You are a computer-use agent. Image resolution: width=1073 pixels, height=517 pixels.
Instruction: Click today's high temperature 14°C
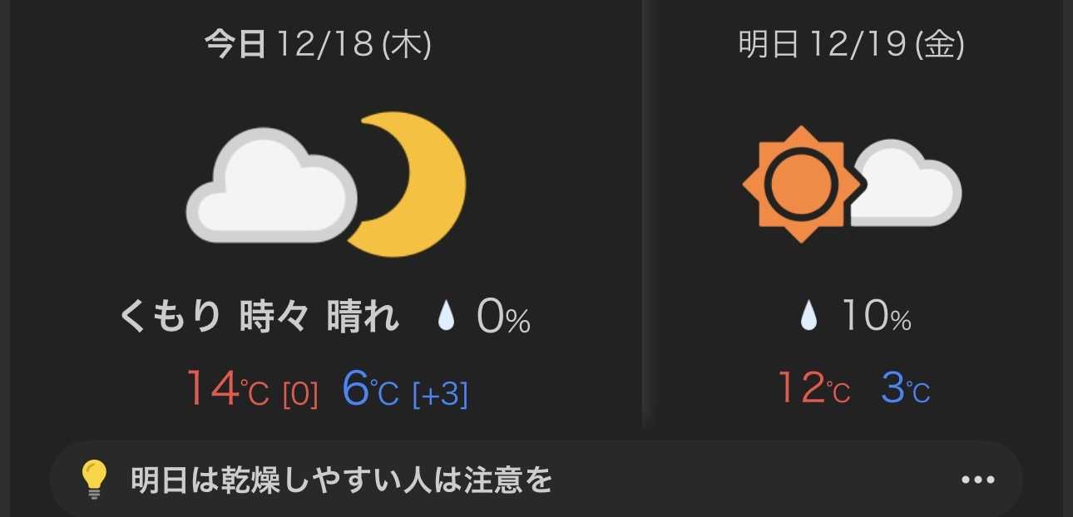(x=227, y=389)
